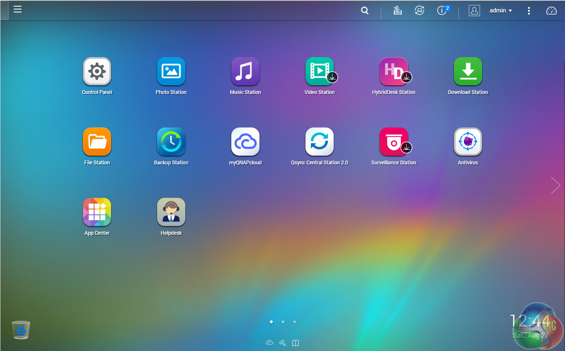Open the myQNAPcloud app
This screenshot has height=351, width=565.
(x=245, y=142)
